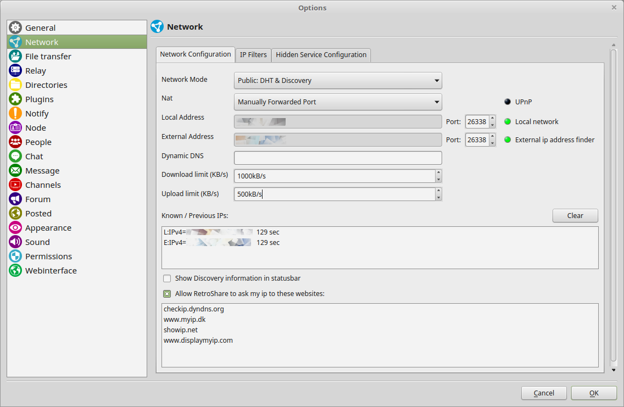Clear the known previous IPs list
624x407 pixels.
[575, 216]
